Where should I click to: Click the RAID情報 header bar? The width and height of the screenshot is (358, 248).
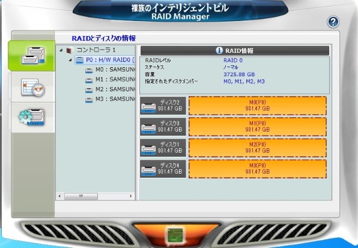pyautogui.click(x=235, y=50)
